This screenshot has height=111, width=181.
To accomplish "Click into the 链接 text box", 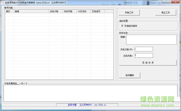I will [151, 40].
